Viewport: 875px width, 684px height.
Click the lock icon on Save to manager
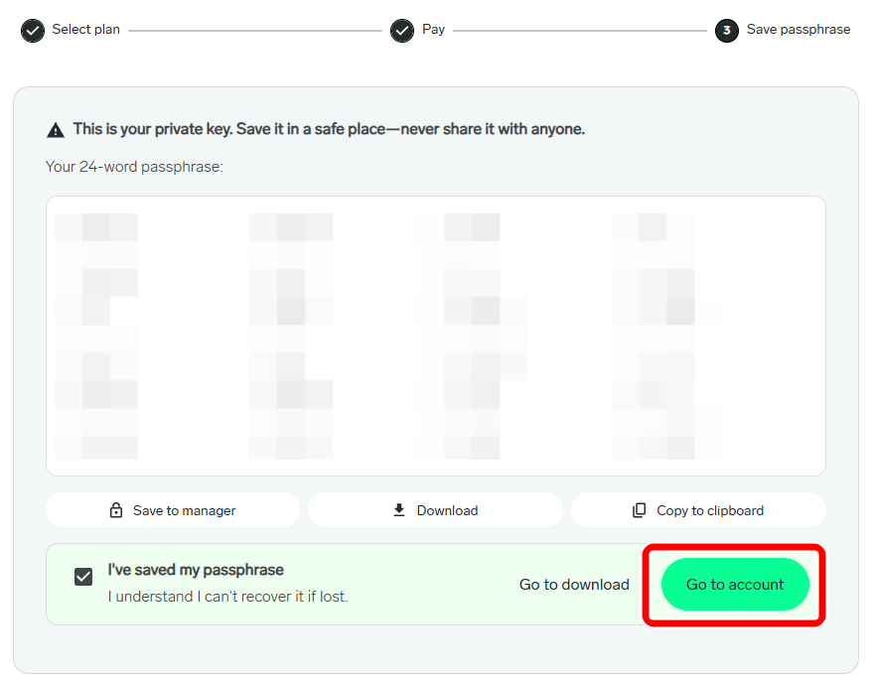tap(116, 510)
